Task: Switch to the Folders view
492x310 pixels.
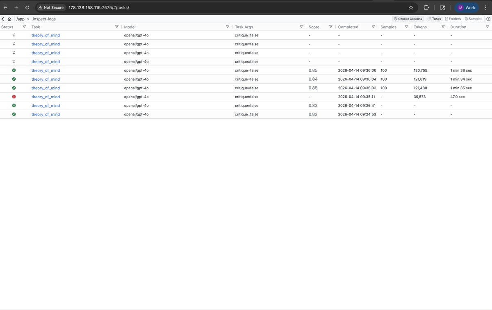Action: point(453,19)
